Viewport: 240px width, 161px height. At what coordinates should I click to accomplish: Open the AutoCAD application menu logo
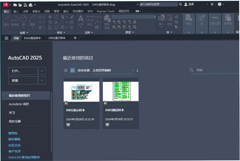pyautogui.click(x=6, y=5)
